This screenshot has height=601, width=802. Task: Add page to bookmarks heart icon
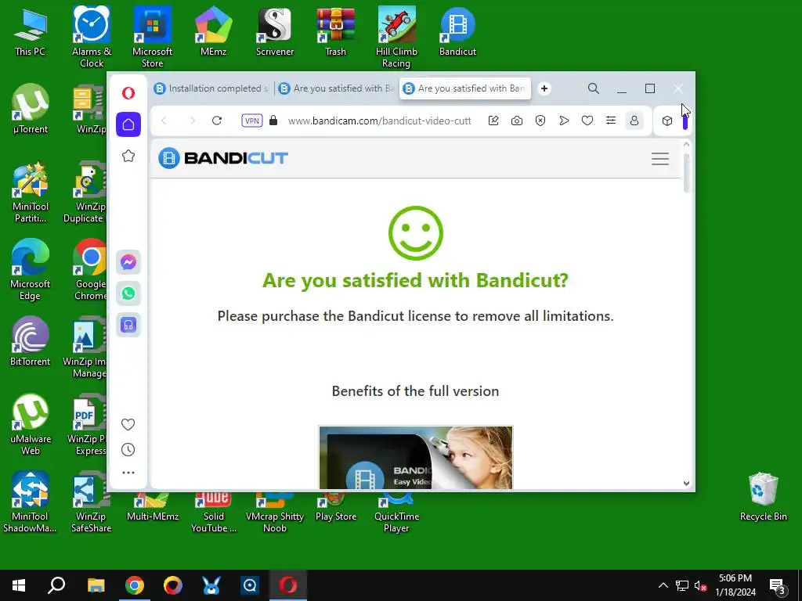pyautogui.click(x=587, y=121)
